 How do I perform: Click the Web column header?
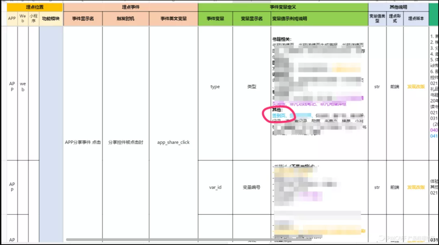tap(23, 19)
